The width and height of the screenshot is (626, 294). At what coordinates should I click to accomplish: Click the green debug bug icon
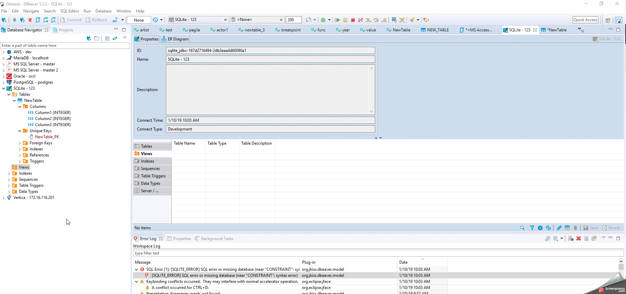[323, 20]
